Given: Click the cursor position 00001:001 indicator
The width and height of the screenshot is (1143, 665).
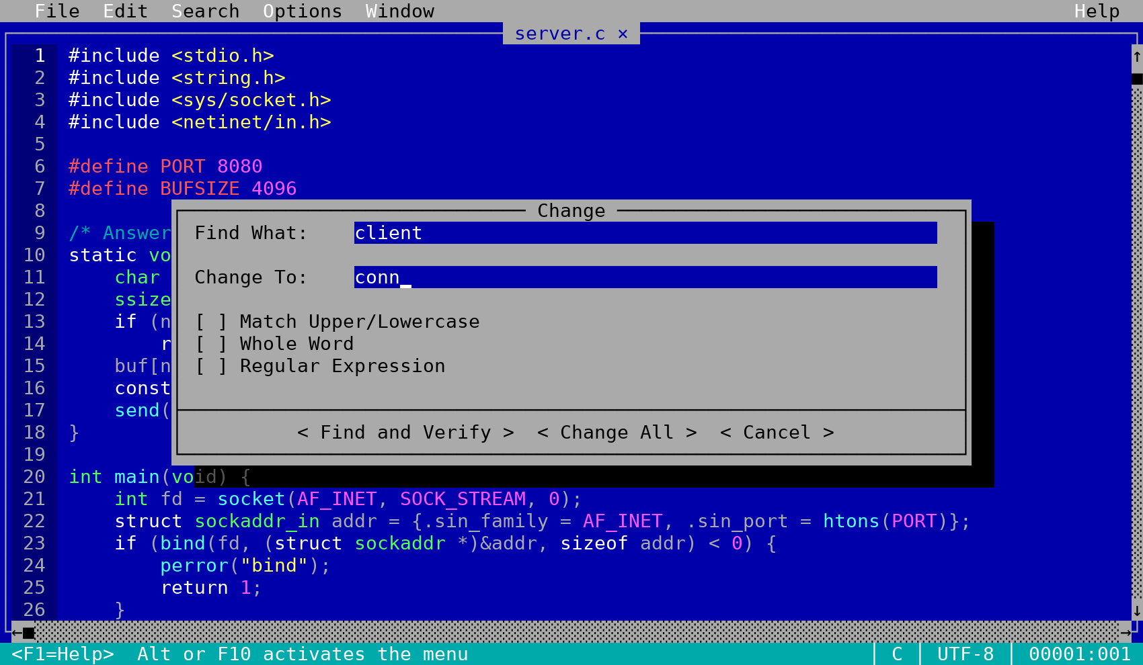Looking at the screenshot, I should coord(1080,654).
